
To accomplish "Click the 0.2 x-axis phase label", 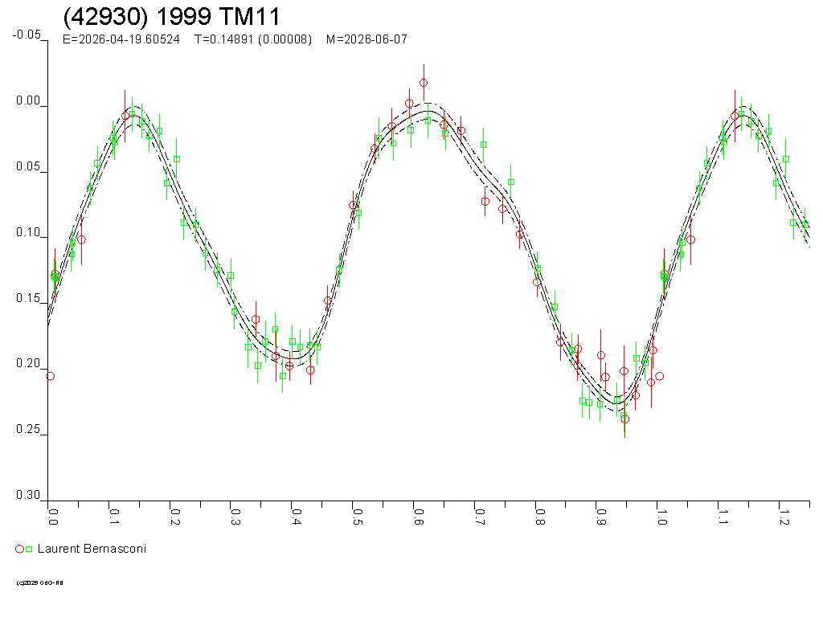I will [174, 514].
